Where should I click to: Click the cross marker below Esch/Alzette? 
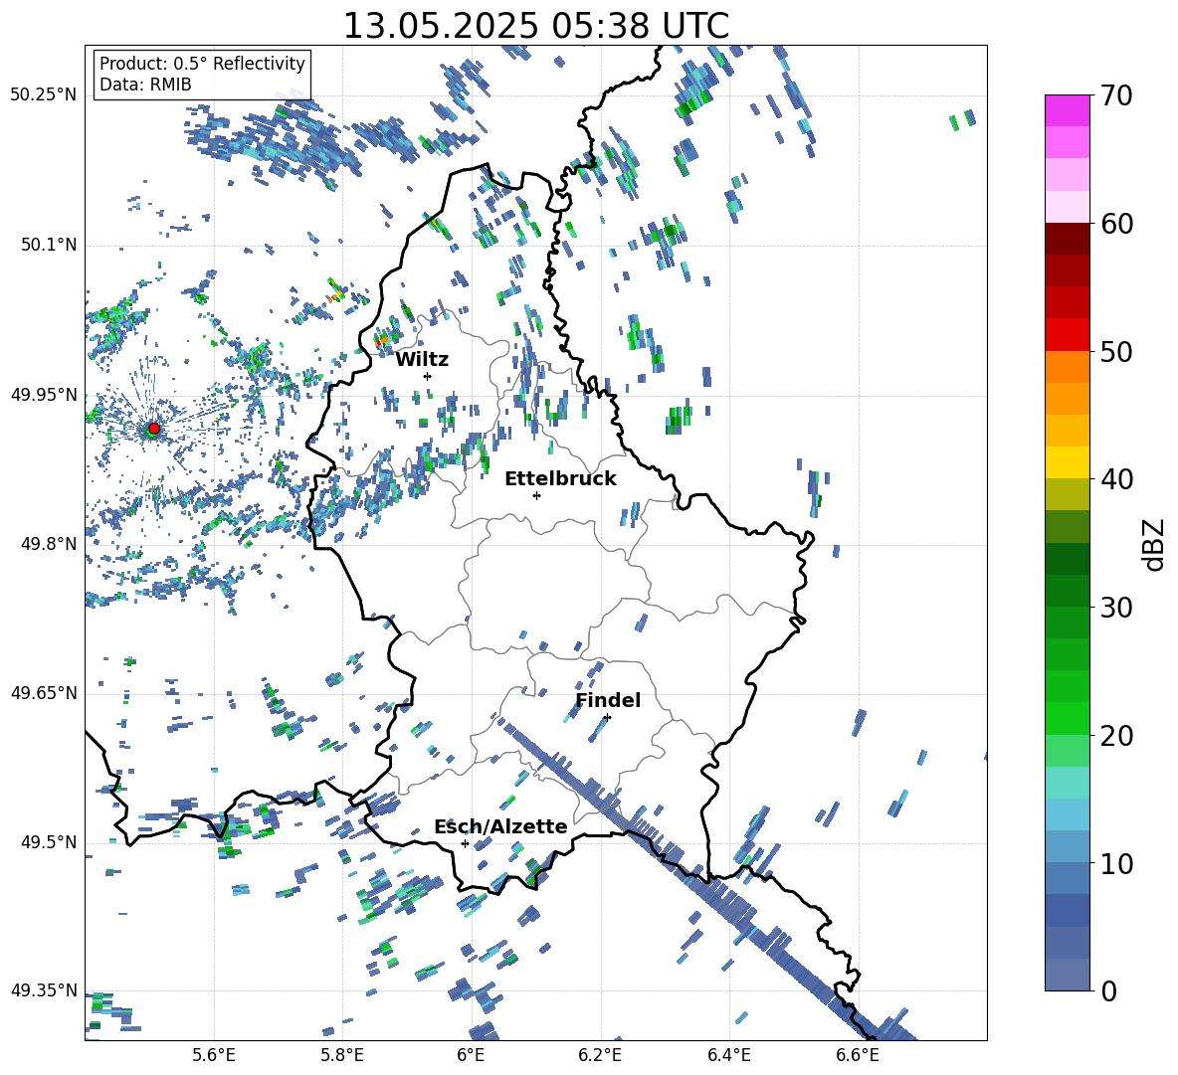pyautogui.click(x=465, y=843)
